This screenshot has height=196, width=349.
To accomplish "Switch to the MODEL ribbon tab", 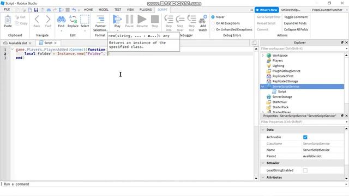I will click(103, 10).
